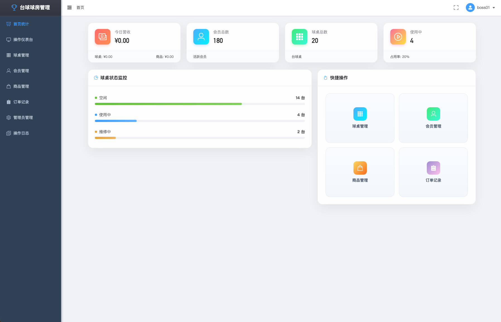Toggle the sidebar collapse hamburger icon
Screen dimensions: 501x322
click(x=69, y=8)
